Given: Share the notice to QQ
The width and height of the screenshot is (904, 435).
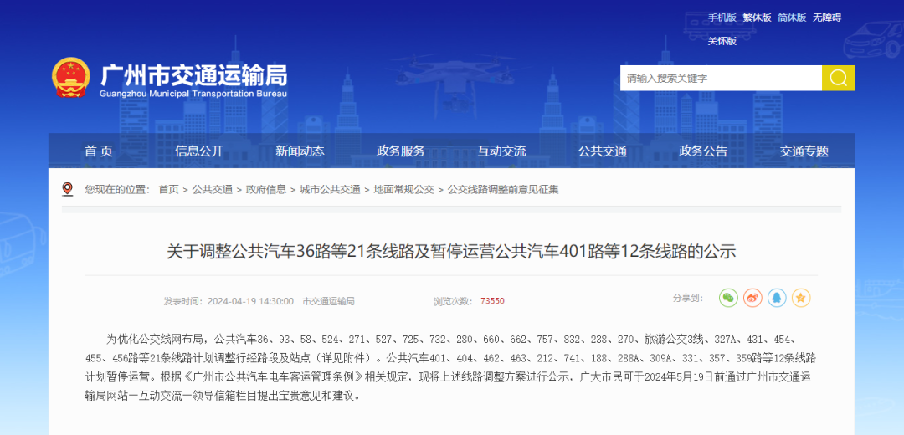Looking at the screenshot, I should [x=778, y=298].
